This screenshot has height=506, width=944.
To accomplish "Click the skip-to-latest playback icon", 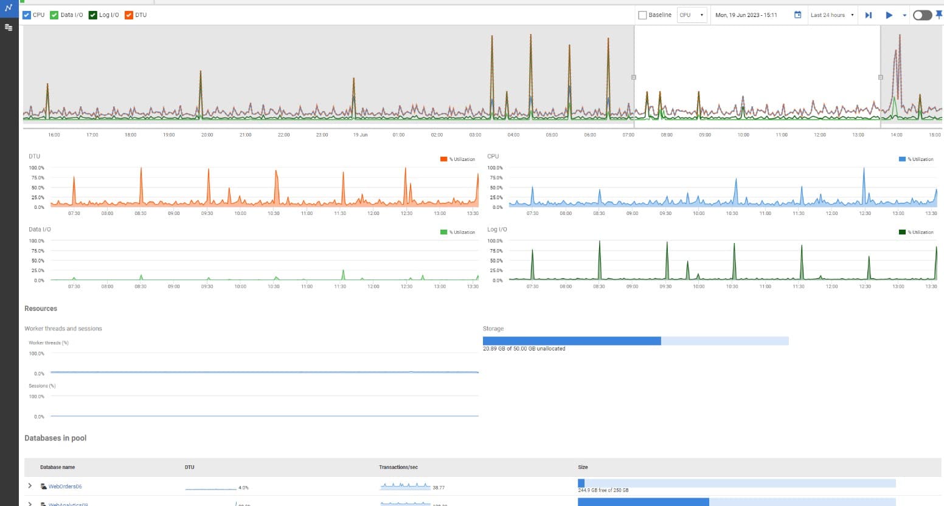I will coord(869,15).
